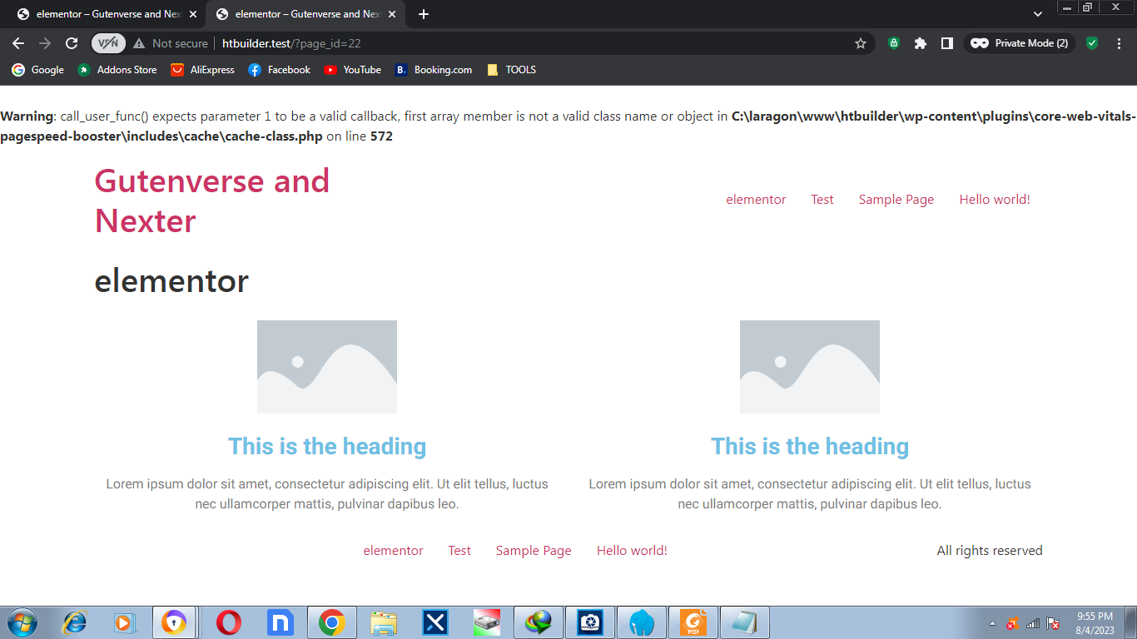Open the AliExpress bookmark

point(202,70)
